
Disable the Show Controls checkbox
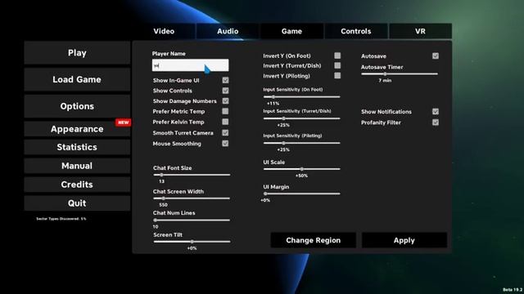(x=226, y=91)
